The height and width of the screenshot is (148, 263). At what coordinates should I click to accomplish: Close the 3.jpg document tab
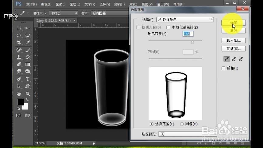click(x=74, y=20)
